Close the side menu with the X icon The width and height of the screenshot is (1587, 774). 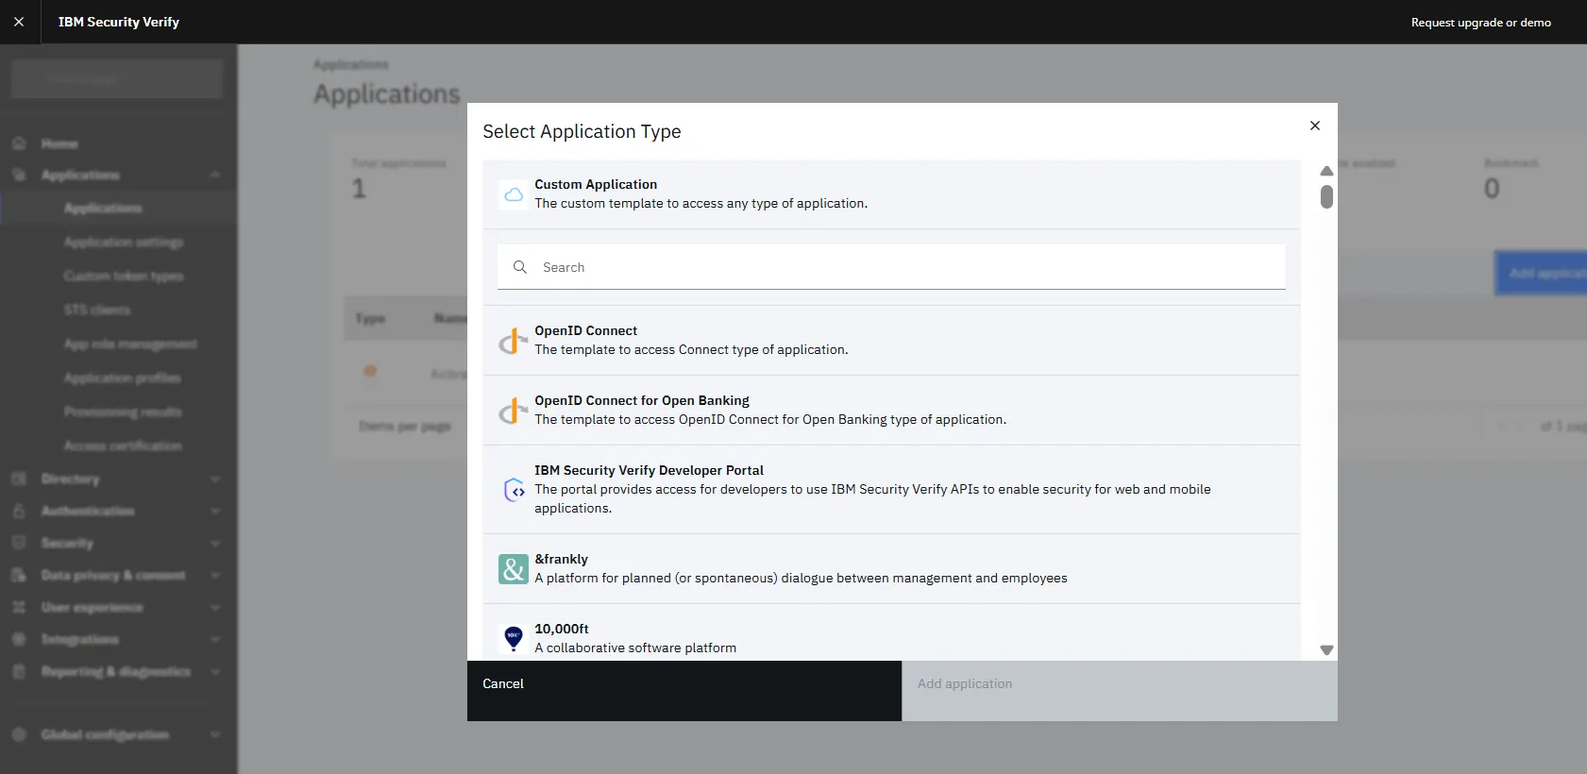pyautogui.click(x=19, y=22)
